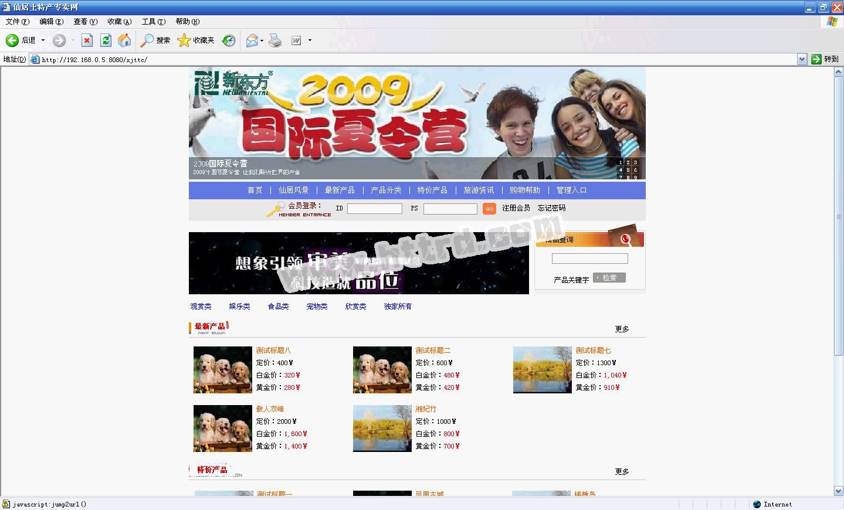The height and width of the screenshot is (510, 844).
Task: Click the black 想象引领审美 banner
Action: click(359, 263)
